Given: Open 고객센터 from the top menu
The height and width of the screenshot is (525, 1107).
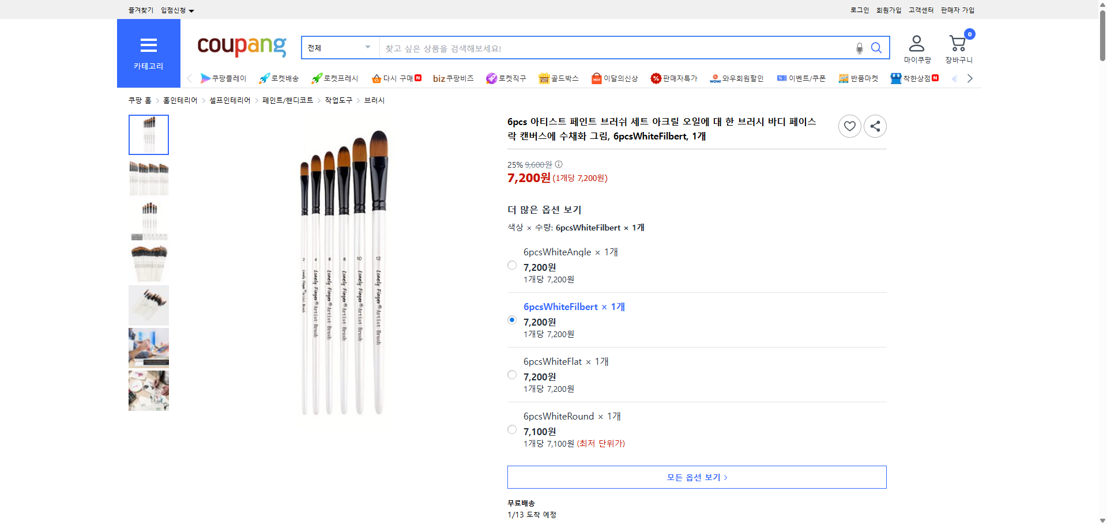Looking at the screenshot, I should click(921, 10).
